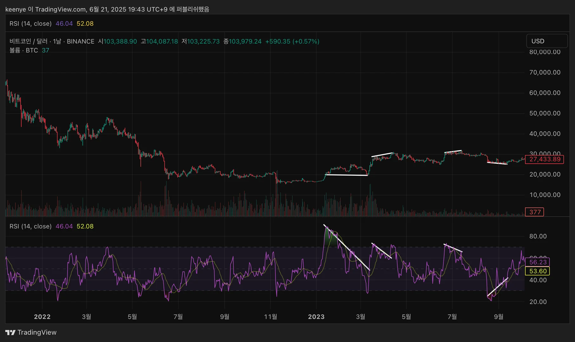
Task: Open the USD currency selector
Action: [x=547, y=41]
